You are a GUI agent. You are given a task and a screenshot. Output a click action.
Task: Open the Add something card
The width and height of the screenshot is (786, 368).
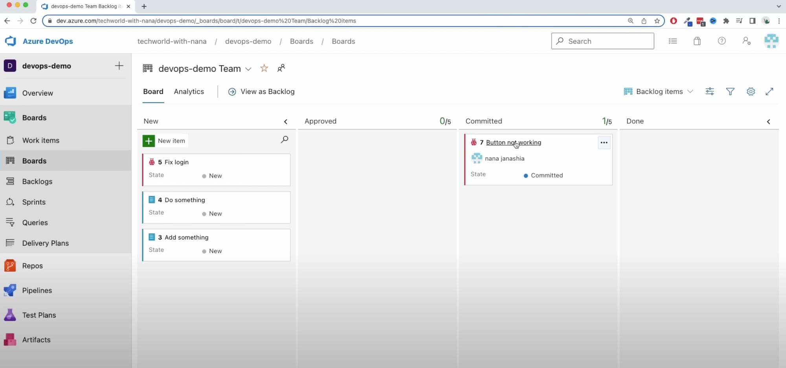pos(186,237)
